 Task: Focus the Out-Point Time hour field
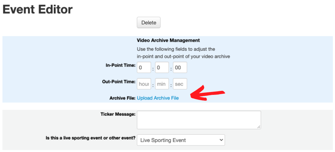tap(144, 84)
